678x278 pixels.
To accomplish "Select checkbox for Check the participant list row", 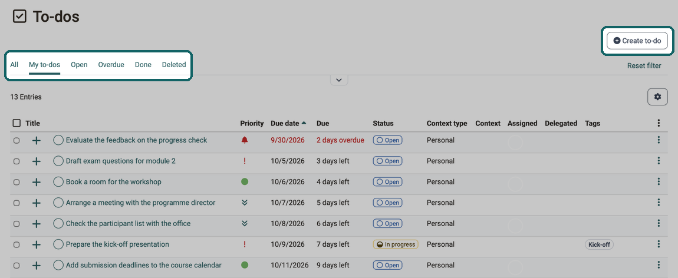I will pos(17,224).
